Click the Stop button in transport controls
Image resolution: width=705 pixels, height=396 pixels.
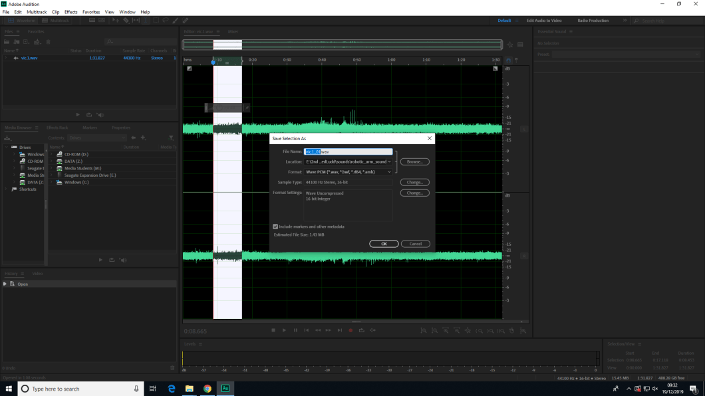[273, 330]
